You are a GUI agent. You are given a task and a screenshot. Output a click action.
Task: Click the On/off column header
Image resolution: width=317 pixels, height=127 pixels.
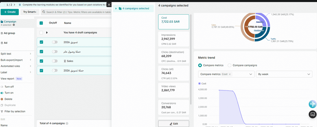coord(53,23)
